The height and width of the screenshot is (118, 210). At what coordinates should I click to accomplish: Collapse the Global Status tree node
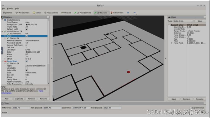2,32
